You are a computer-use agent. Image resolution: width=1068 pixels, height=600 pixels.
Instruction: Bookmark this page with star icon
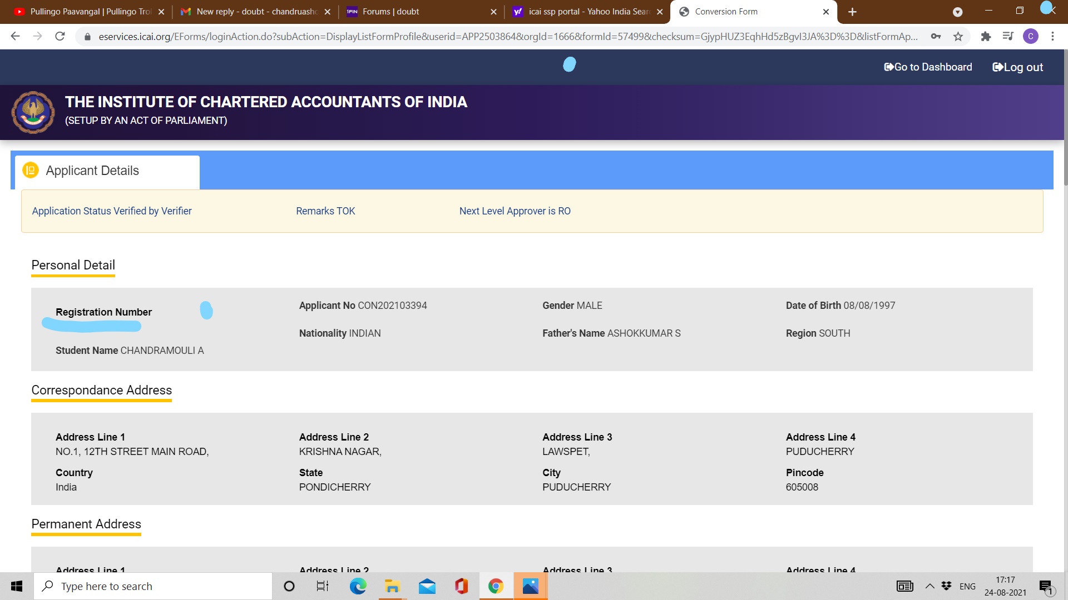pos(958,37)
